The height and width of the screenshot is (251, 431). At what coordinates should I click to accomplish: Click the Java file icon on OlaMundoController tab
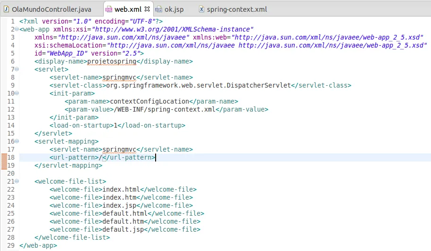[x=6, y=9]
